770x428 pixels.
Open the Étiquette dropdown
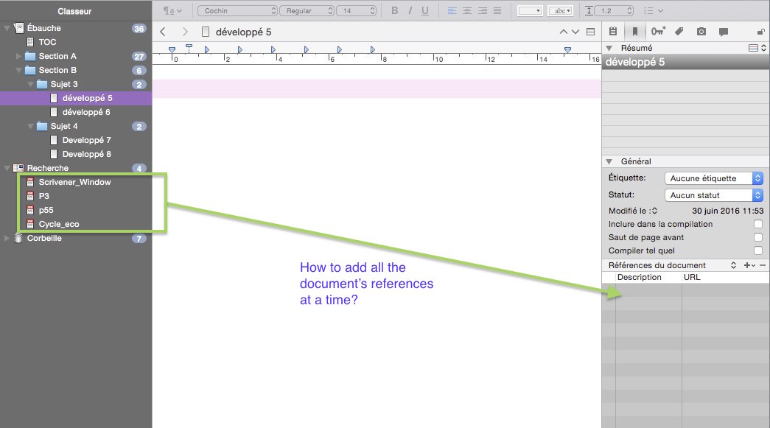713,178
